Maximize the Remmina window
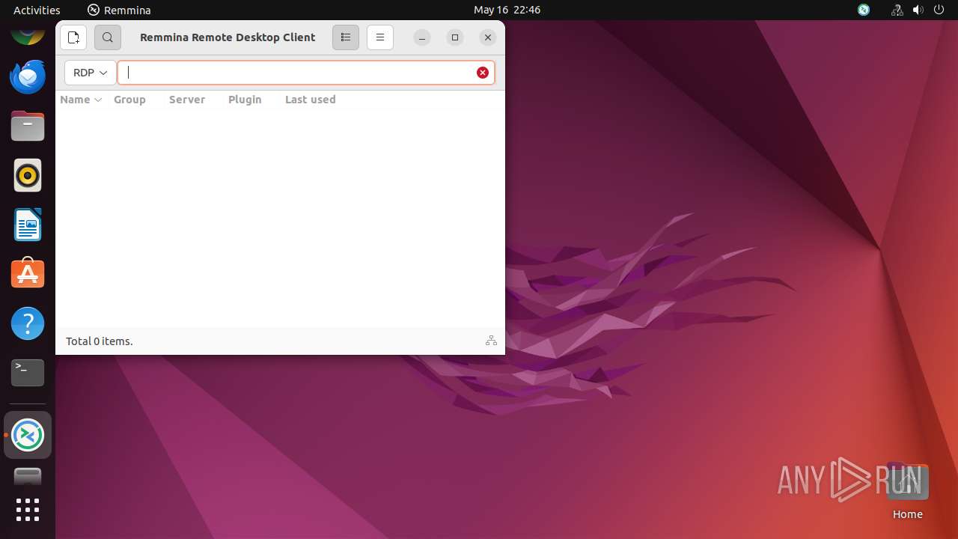 455,37
